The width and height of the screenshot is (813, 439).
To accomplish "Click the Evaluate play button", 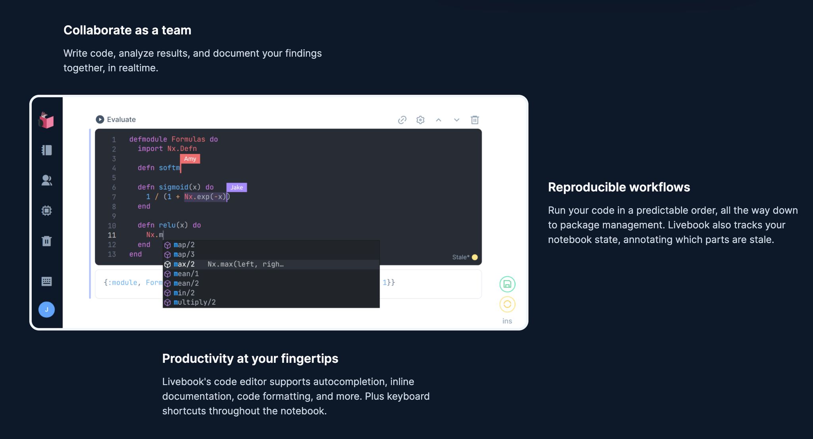I will [100, 119].
